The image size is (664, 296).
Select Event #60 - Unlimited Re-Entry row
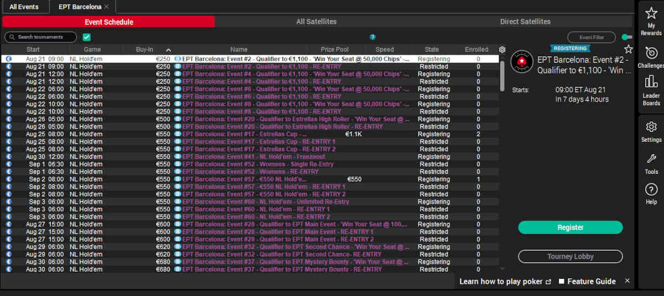tap(250, 202)
